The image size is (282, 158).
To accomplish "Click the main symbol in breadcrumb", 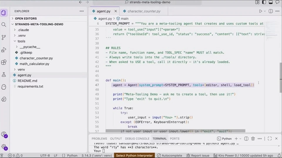I will click(x=125, y=19).
